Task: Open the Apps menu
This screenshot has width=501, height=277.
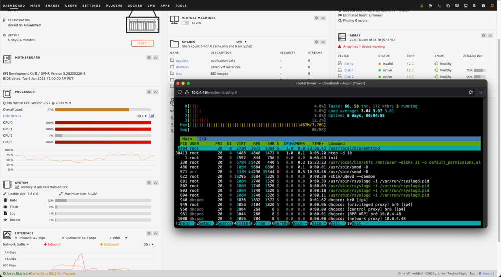Action: coord(165,6)
